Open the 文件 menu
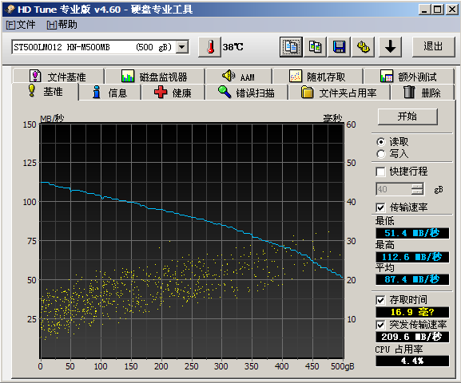461x383 pixels. [21, 25]
